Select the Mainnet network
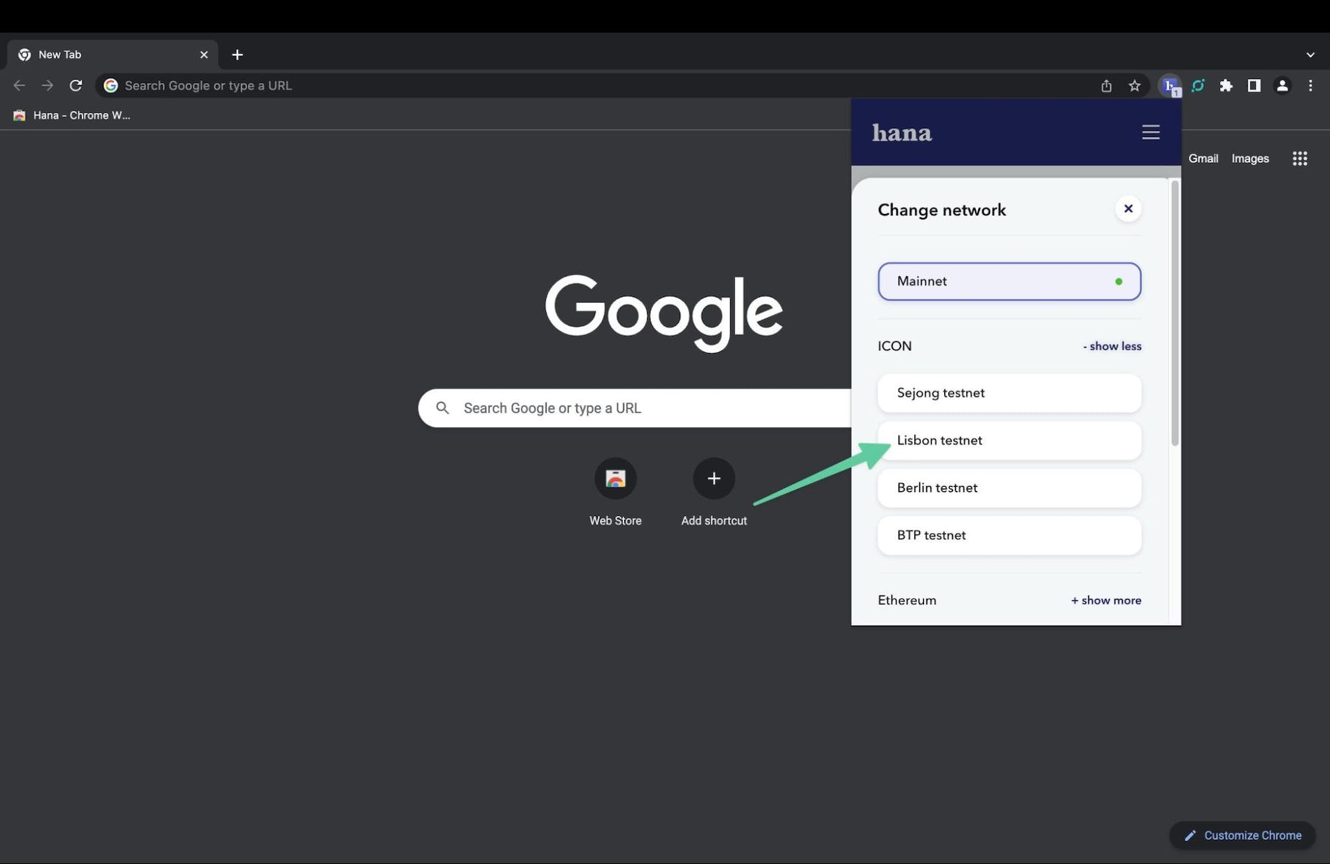Viewport: 1330px width, 864px height. click(1009, 281)
